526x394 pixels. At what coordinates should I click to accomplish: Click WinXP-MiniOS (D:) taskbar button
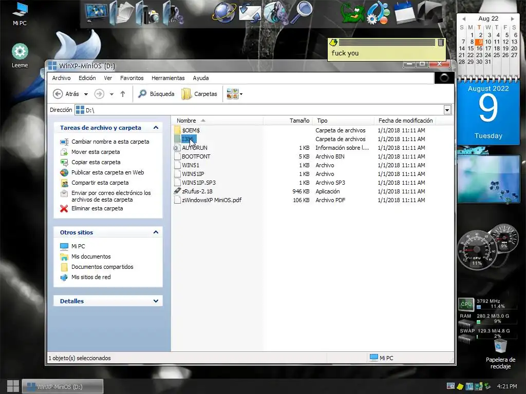point(63,386)
